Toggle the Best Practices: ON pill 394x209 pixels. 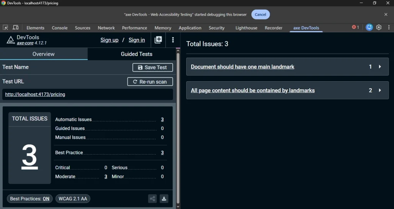click(x=30, y=199)
